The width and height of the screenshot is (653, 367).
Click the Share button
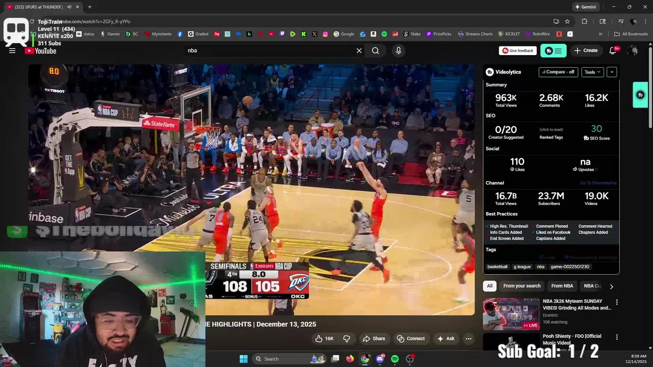coord(374,338)
